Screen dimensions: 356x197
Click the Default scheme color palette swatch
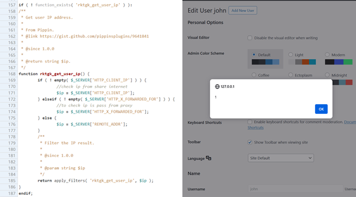[266, 62]
